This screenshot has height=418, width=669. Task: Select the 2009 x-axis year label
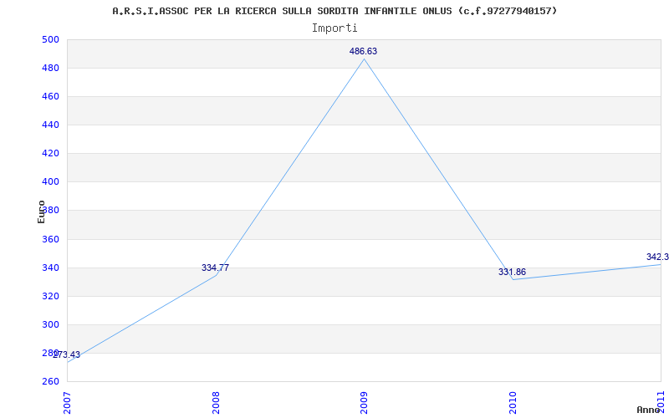pyautogui.click(x=364, y=403)
